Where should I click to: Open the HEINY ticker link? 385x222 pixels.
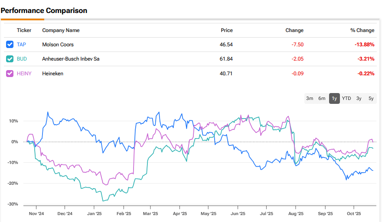coord(24,74)
